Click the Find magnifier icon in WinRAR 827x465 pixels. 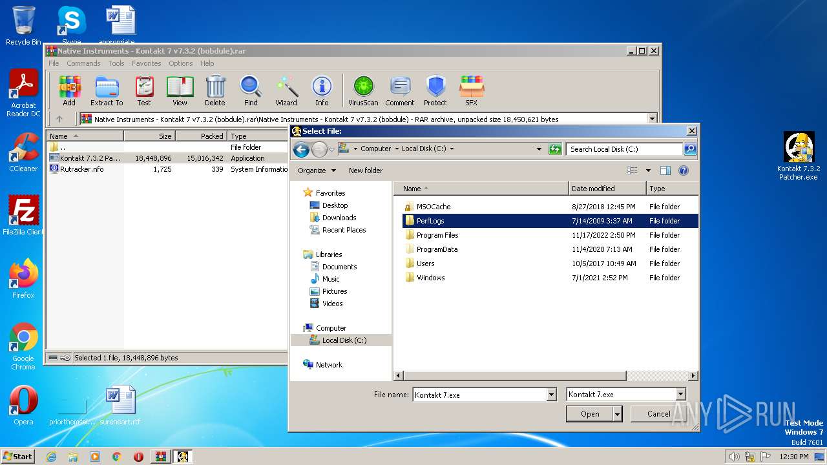tap(251, 90)
